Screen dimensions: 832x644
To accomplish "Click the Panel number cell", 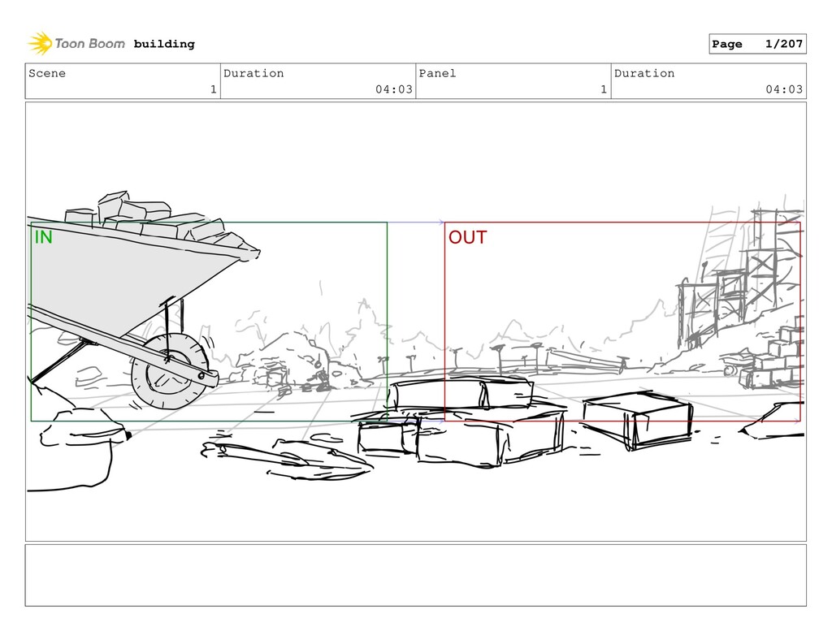I will click(513, 81).
